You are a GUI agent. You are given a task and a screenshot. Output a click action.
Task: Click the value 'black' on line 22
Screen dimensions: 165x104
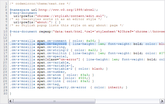[97, 69]
